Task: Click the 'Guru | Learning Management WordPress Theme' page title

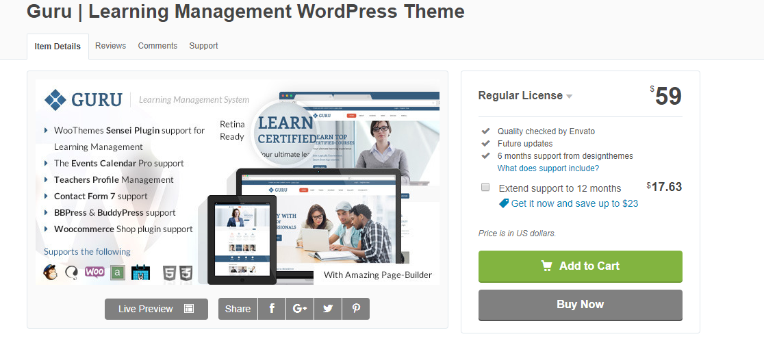Action: click(x=246, y=11)
